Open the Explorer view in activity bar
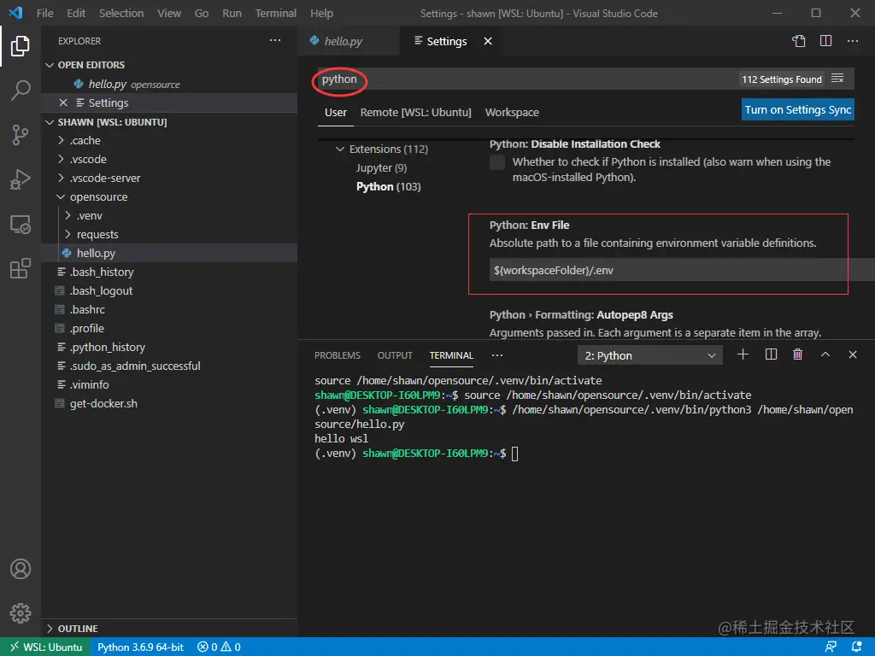The image size is (875, 656). tap(21, 46)
